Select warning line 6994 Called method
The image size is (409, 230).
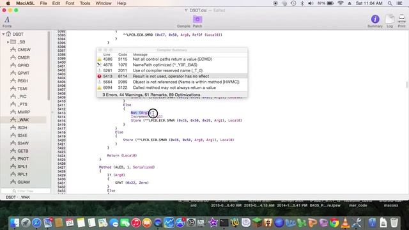click(172, 88)
